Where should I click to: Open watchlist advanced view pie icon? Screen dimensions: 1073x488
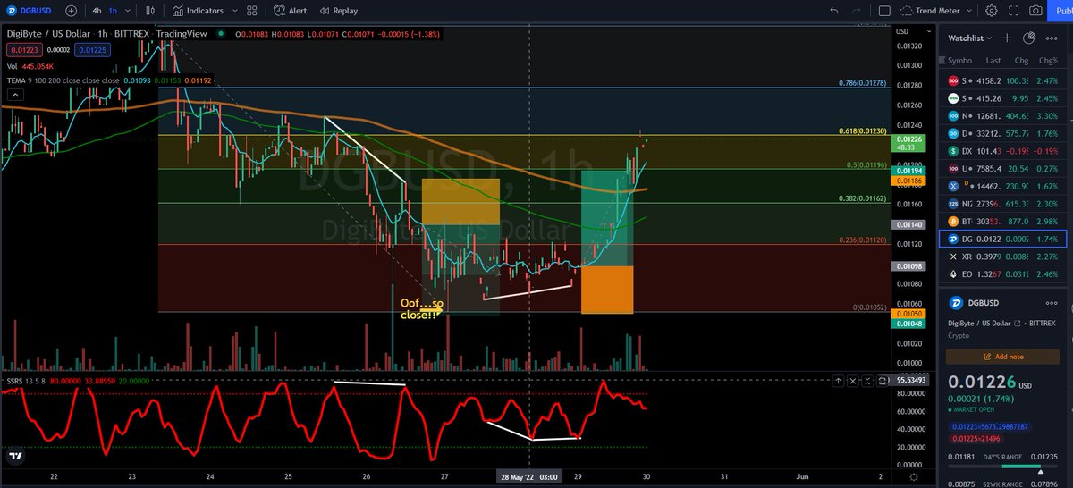point(1028,38)
